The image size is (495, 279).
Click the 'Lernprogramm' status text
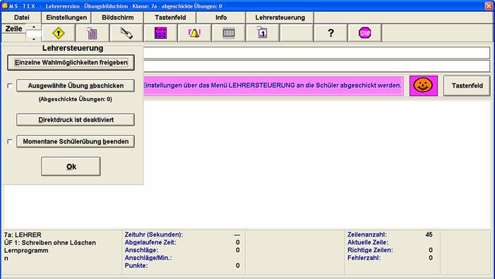(26, 251)
